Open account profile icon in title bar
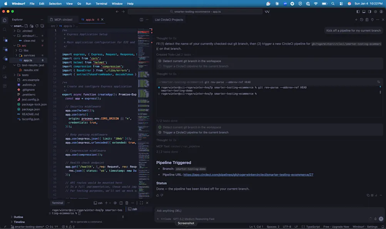The width and height of the screenshot is (386, 229). tap(381, 12)
